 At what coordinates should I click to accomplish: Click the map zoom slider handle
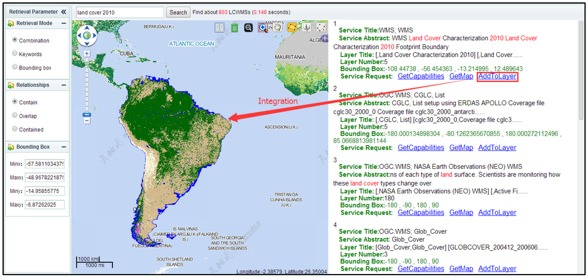point(87,115)
